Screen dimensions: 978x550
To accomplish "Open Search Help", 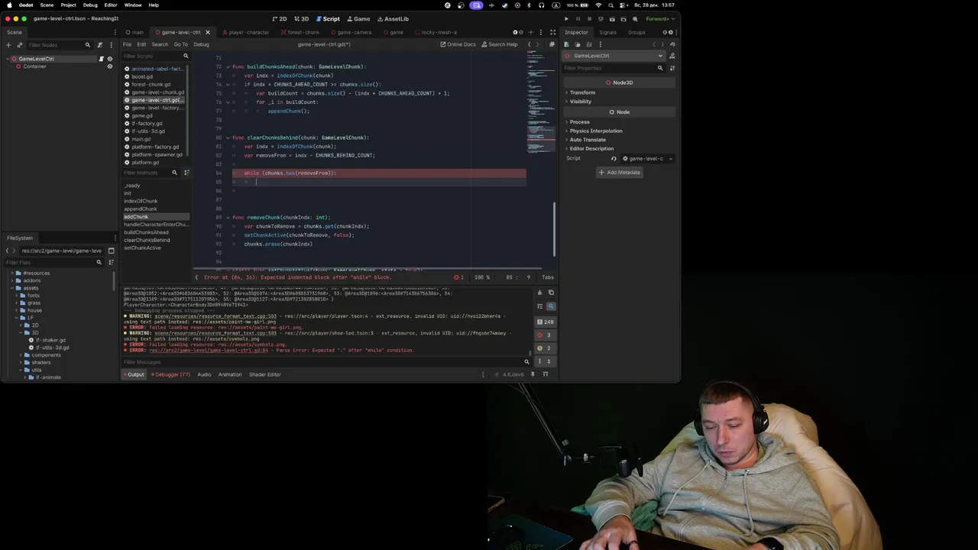I will click(x=499, y=44).
